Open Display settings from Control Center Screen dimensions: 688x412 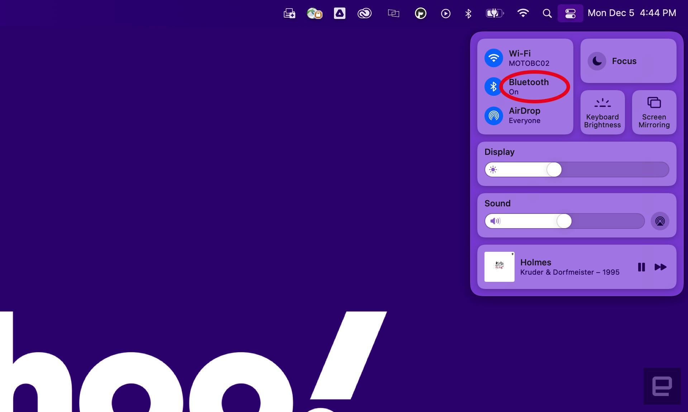499,152
